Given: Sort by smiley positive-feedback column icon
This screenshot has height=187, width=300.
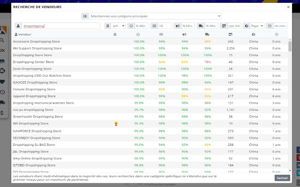Looking at the screenshot, I should pyautogui.click(x=138, y=34).
